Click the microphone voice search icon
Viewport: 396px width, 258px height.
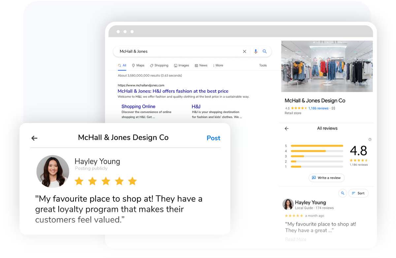pyautogui.click(x=255, y=51)
